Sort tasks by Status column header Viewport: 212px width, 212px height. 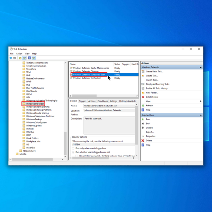117,64
